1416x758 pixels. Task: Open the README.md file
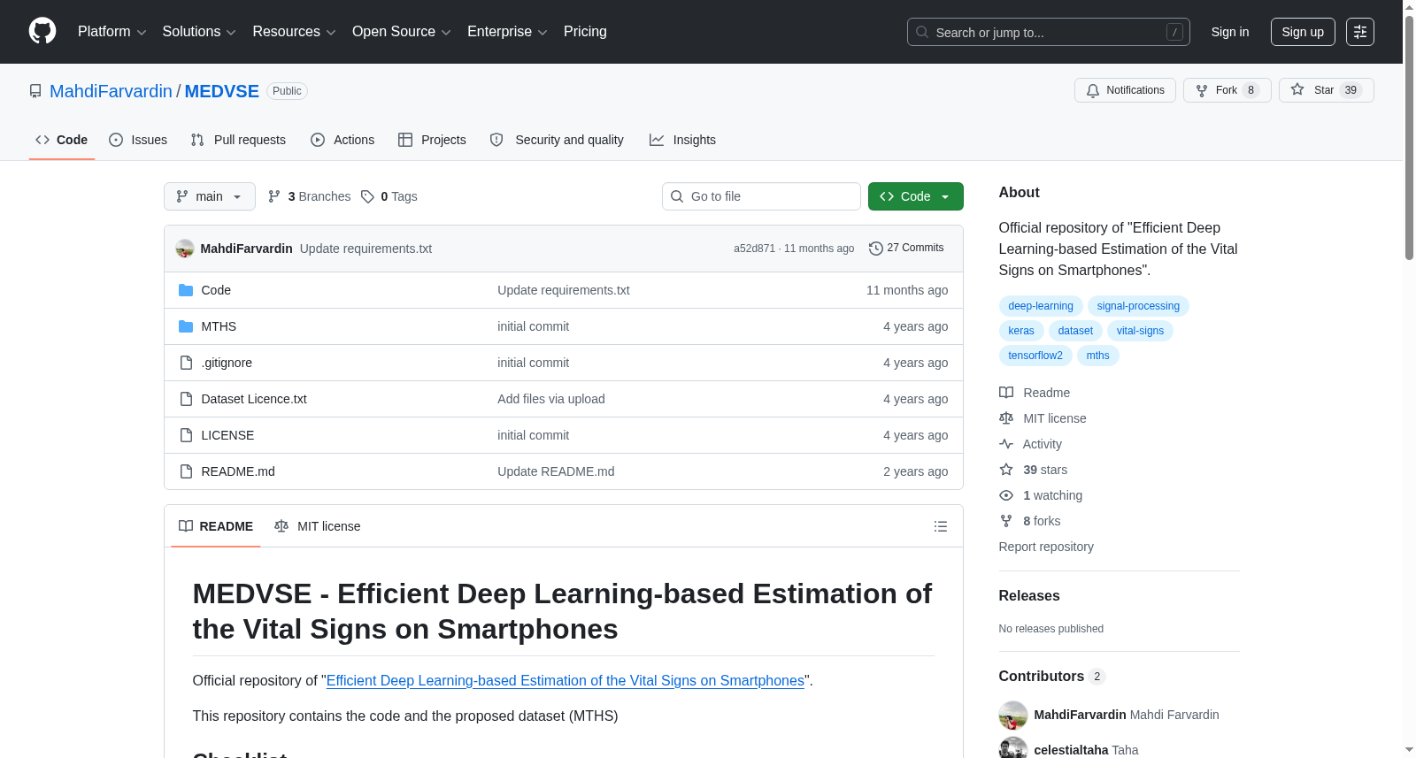coord(238,471)
